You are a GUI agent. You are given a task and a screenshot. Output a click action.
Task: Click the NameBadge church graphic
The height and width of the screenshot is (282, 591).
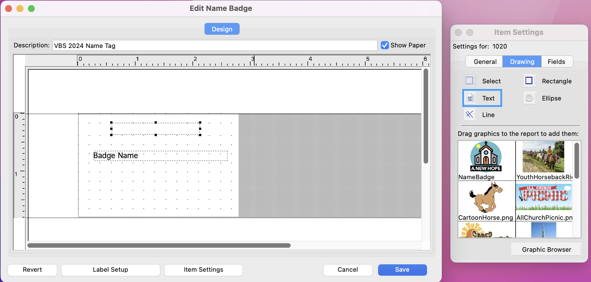486,157
